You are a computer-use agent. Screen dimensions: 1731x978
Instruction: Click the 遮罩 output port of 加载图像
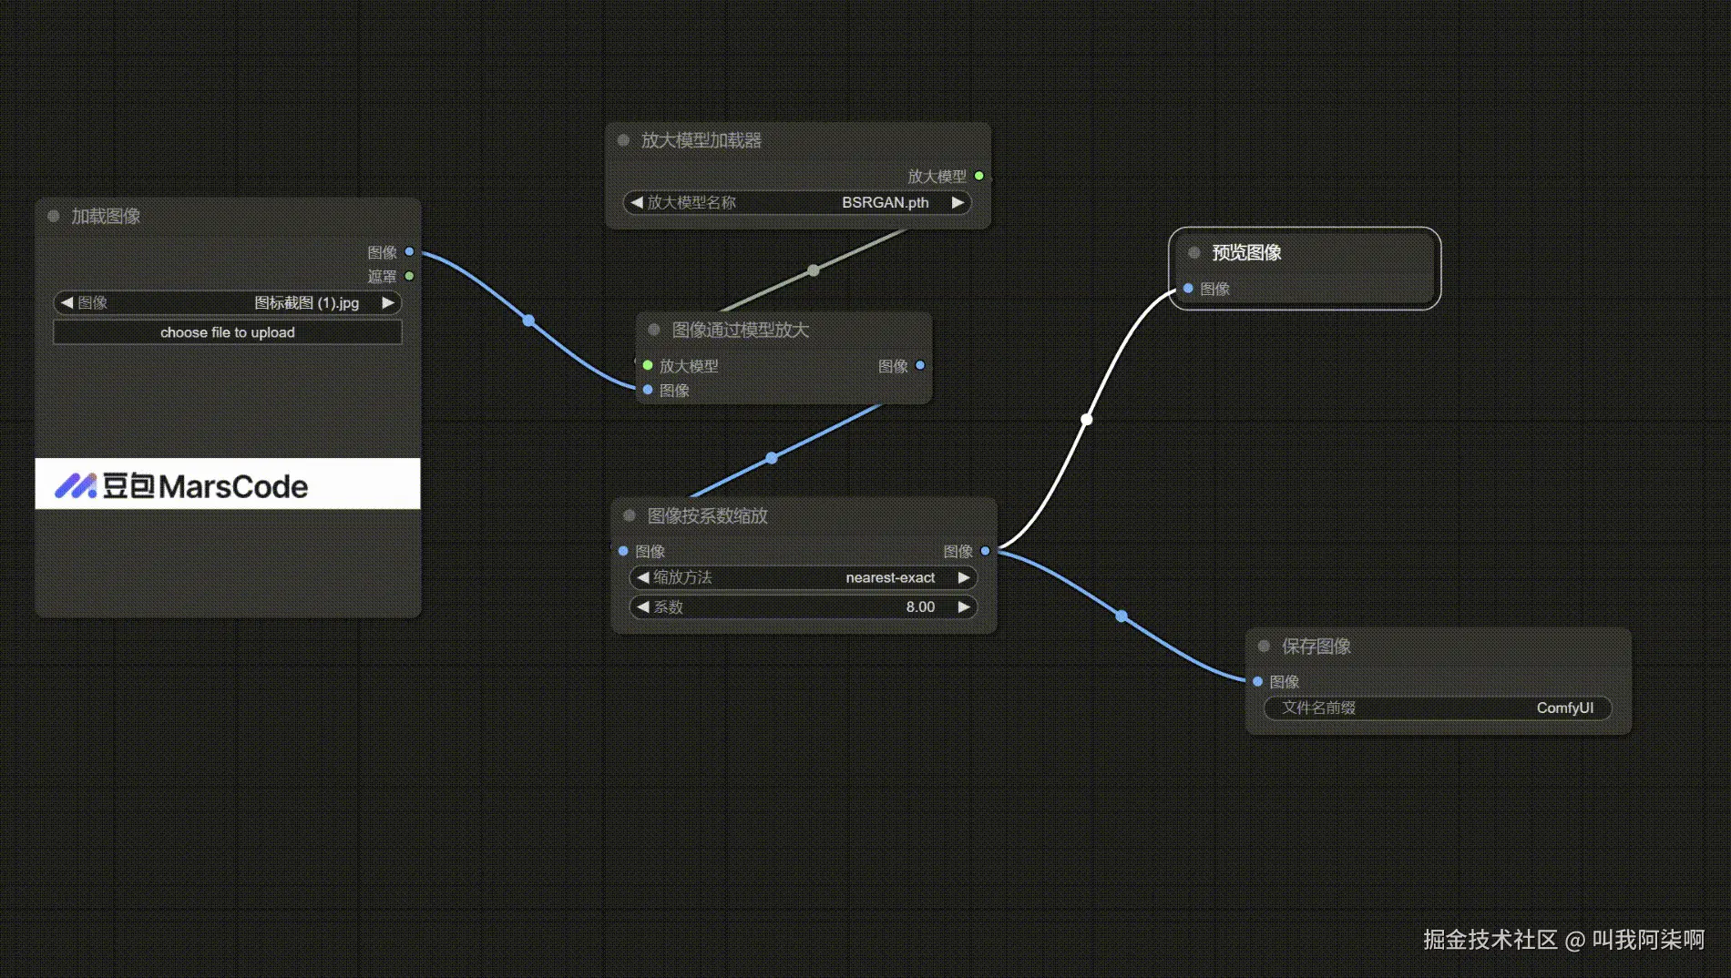pyautogui.click(x=410, y=276)
